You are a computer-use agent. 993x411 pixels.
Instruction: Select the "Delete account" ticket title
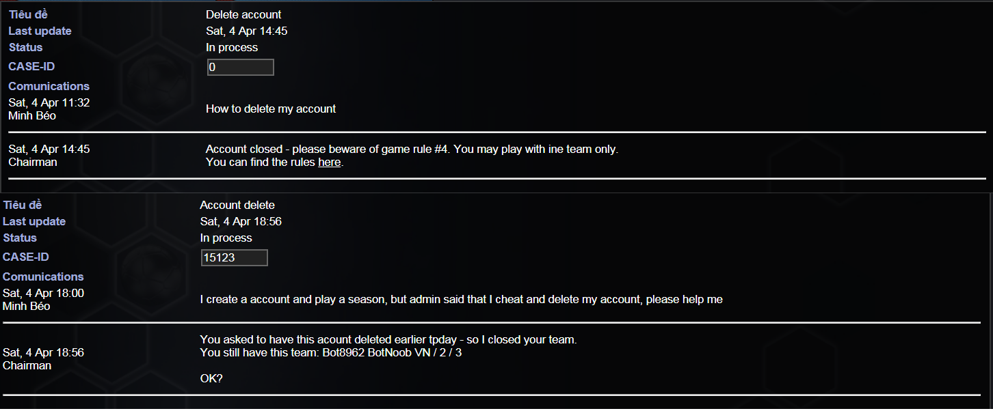click(x=243, y=14)
